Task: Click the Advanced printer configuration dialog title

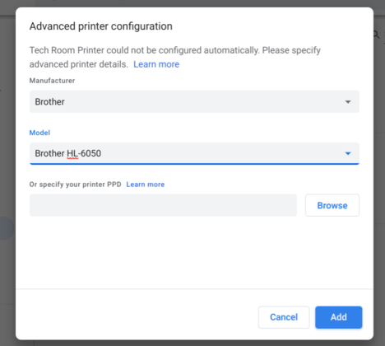Action: 101,26
